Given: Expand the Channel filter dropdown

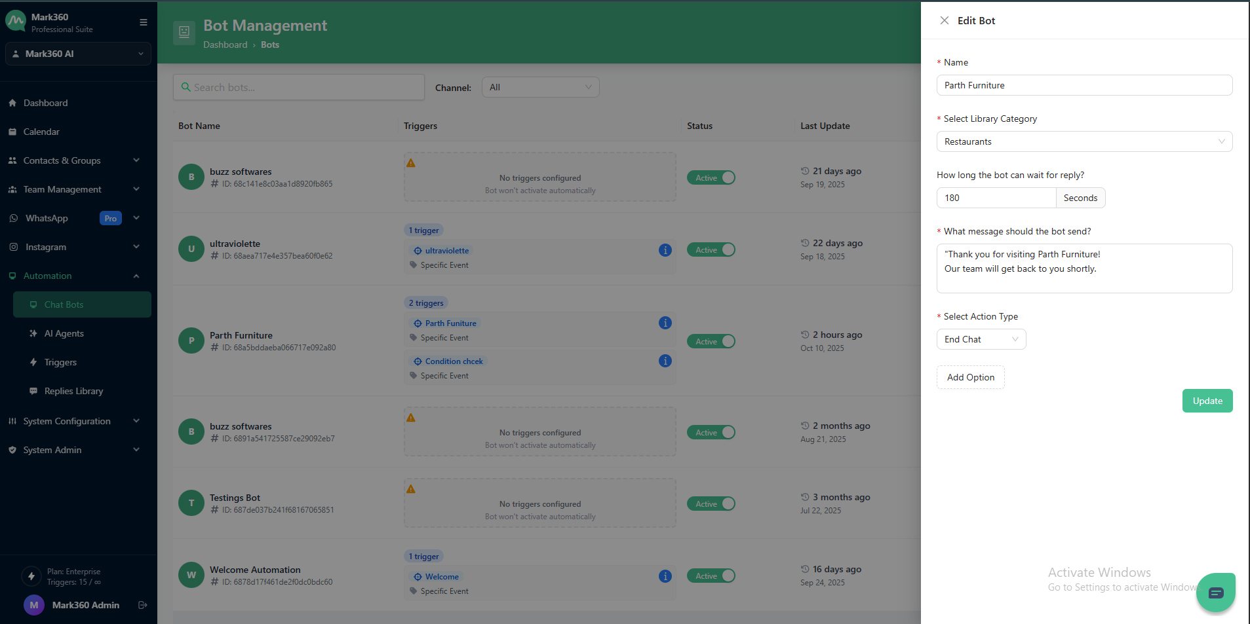Looking at the screenshot, I should point(540,87).
